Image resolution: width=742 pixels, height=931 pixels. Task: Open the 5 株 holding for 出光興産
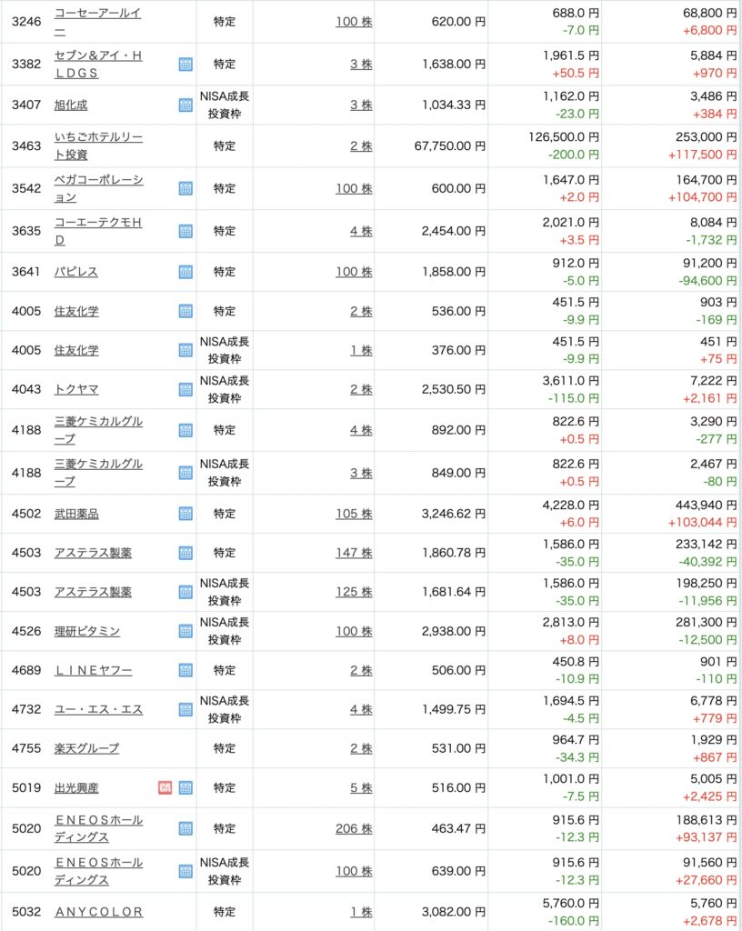pyautogui.click(x=361, y=787)
